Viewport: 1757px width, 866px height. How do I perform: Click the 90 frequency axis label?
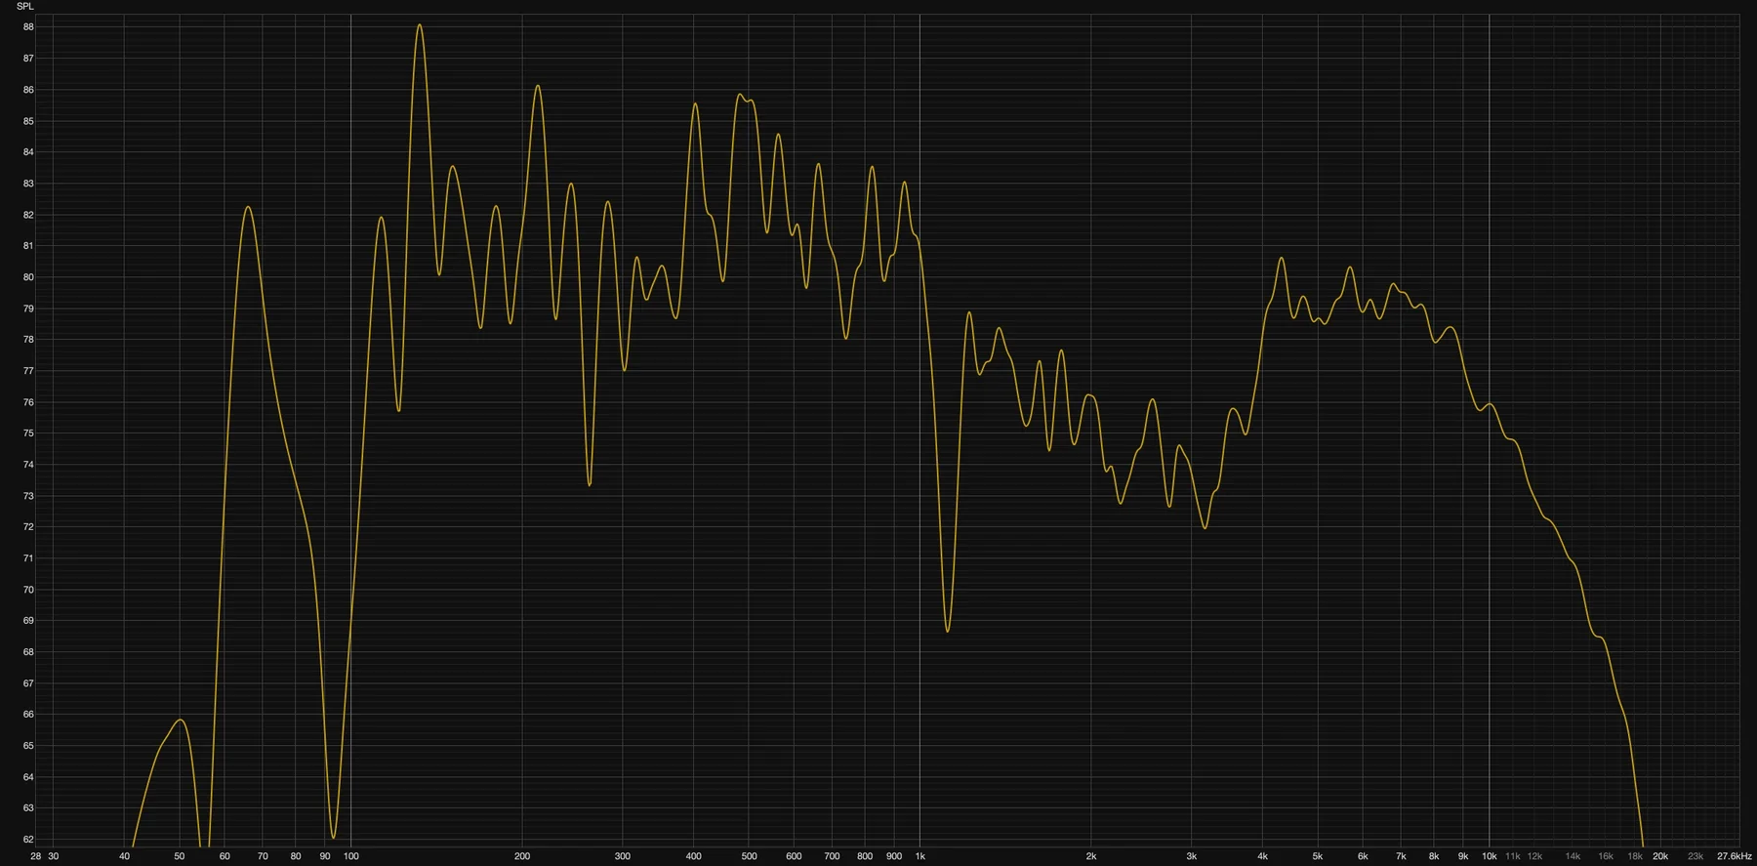click(325, 856)
